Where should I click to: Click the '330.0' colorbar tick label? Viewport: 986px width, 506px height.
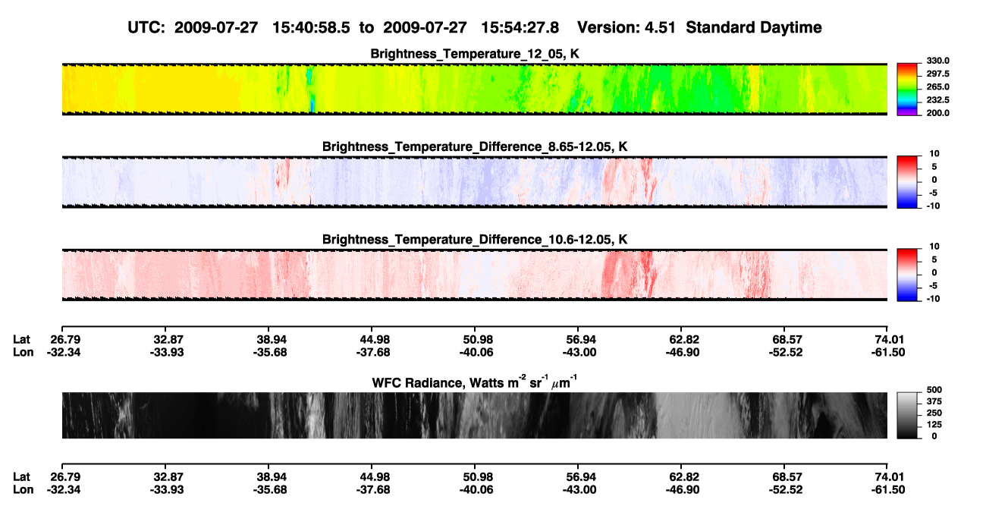[936, 61]
